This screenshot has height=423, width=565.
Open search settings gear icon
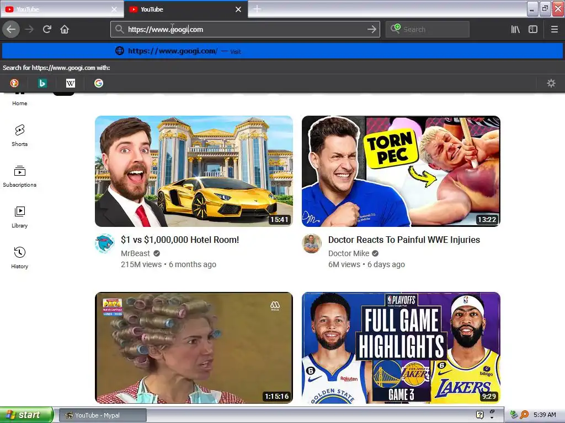[x=551, y=83]
